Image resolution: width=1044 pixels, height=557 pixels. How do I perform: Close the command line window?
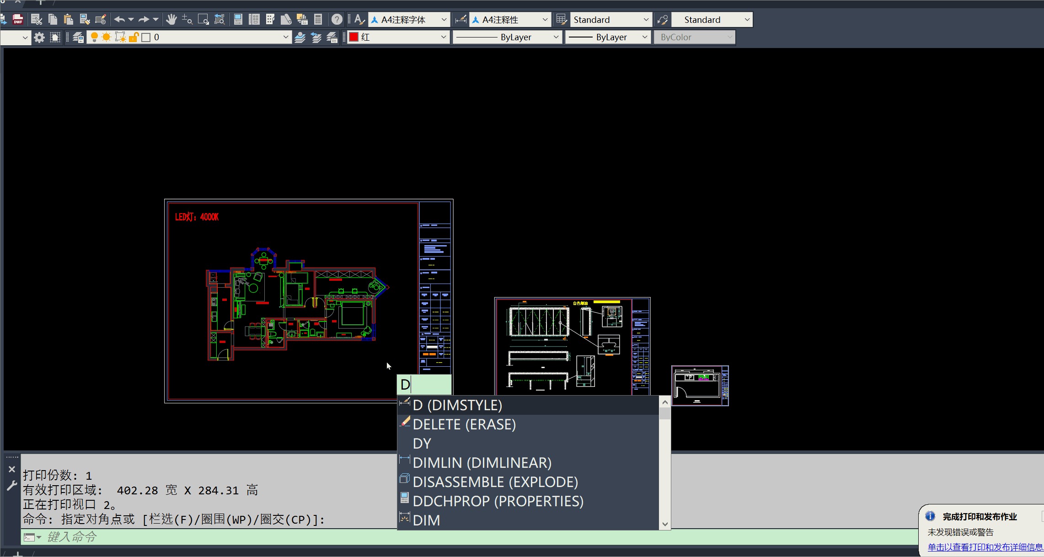pyautogui.click(x=12, y=469)
